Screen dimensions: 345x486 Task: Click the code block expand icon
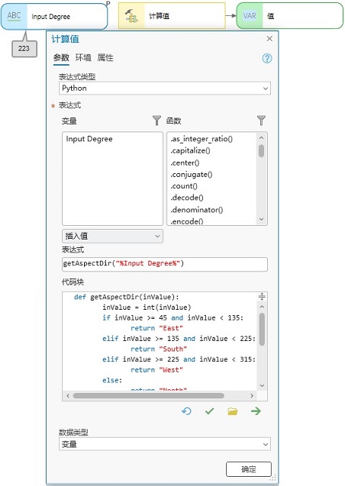tap(262, 297)
